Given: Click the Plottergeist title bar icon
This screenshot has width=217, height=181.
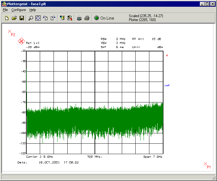Looking at the screenshot, I should click(4, 4).
